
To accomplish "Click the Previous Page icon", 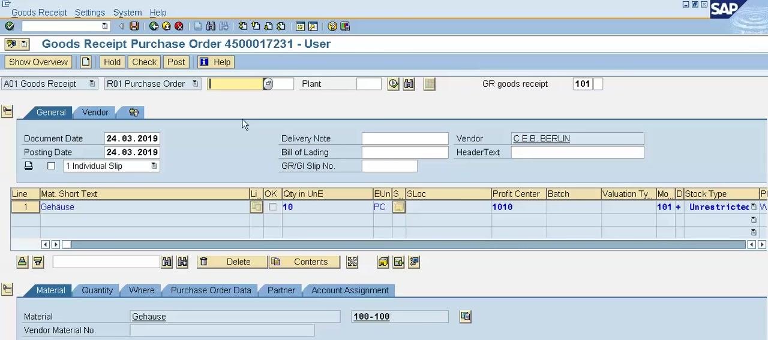I will [256, 26].
